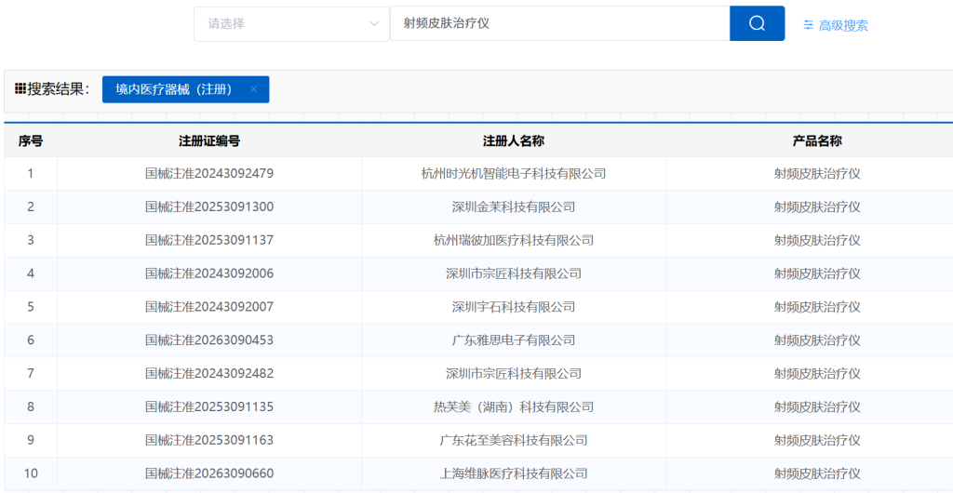953x493 pixels.
Task: Click the 注册人名称 column header
Action: (513, 140)
